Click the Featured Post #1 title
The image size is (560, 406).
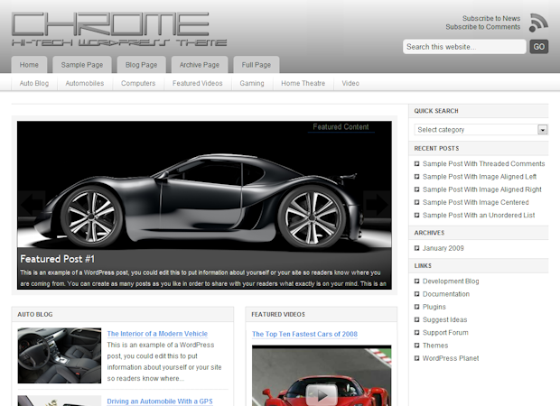57,259
